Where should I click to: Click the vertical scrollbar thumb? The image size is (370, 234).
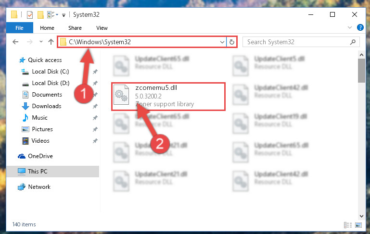click(361, 71)
